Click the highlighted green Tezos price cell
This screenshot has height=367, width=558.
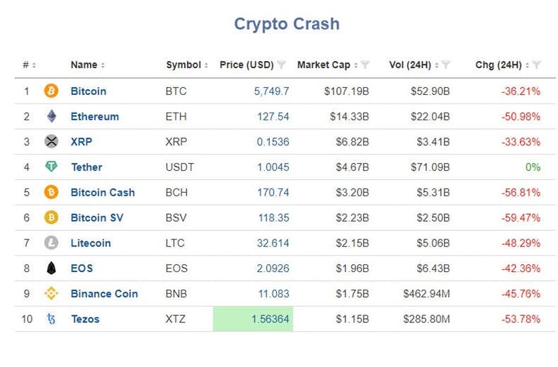pyautogui.click(x=253, y=319)
